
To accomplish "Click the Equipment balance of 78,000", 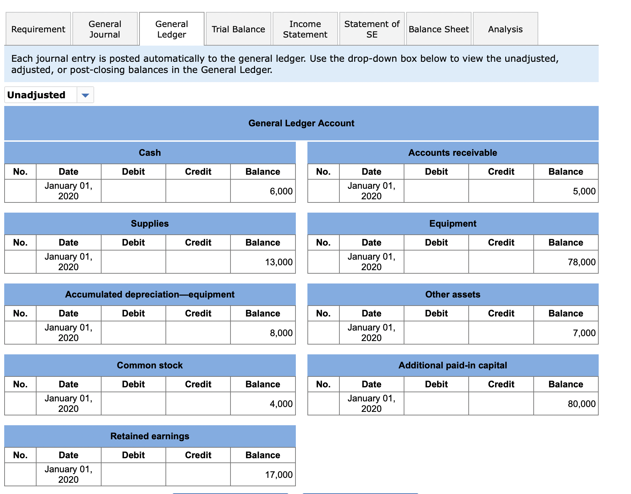I will (x=566, y=262).
